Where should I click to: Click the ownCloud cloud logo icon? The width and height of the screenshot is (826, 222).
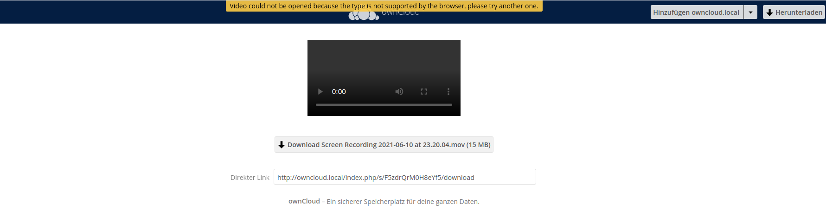[364, 16]
